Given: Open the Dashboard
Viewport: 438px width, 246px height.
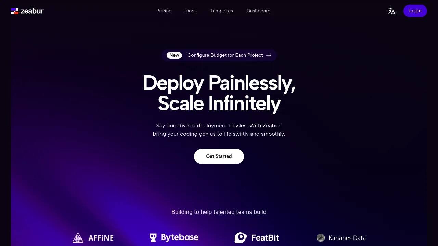Looking at the screenshot, I should pyautogui.click(x=259, y=11).
